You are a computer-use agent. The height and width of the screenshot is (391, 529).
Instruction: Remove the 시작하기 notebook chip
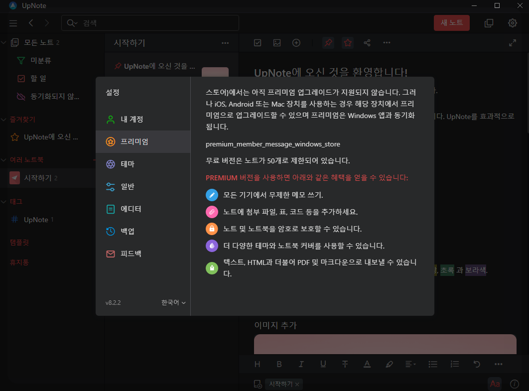point(297,384)
